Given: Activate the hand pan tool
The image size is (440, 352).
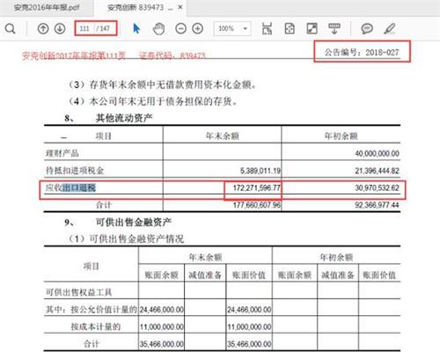Looking at the screenshot, I should (x=158, y=29).
